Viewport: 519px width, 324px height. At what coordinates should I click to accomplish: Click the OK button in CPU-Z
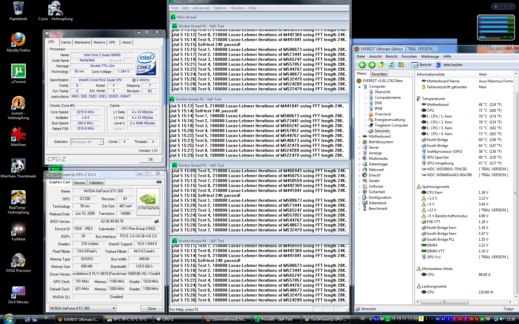151,160
